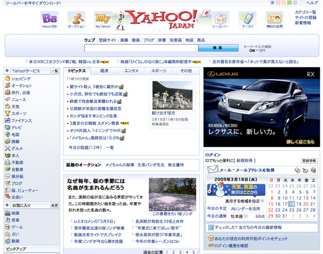Click the テレビ TV icon
The height and width of the screenshot is (254, 323).
[7, 127]
